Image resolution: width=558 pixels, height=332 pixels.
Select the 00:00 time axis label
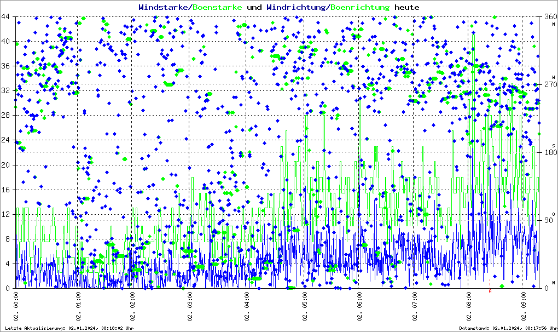pyautogui.click(x=16, y=307)
